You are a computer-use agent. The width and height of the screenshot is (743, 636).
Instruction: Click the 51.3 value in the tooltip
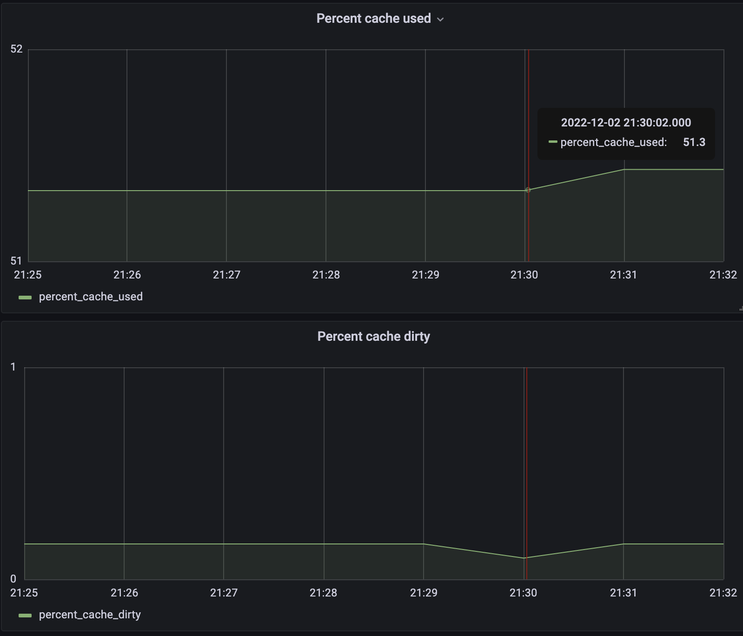click(694, 142)
